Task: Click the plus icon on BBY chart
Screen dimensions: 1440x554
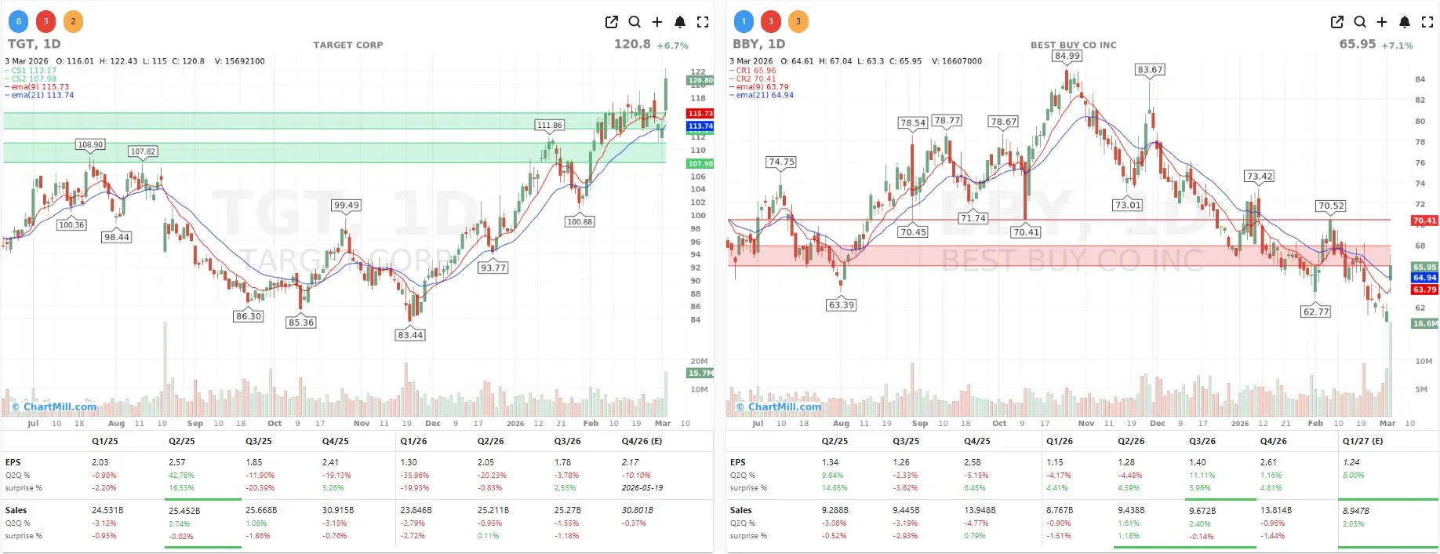Action: coord(1382,22)
